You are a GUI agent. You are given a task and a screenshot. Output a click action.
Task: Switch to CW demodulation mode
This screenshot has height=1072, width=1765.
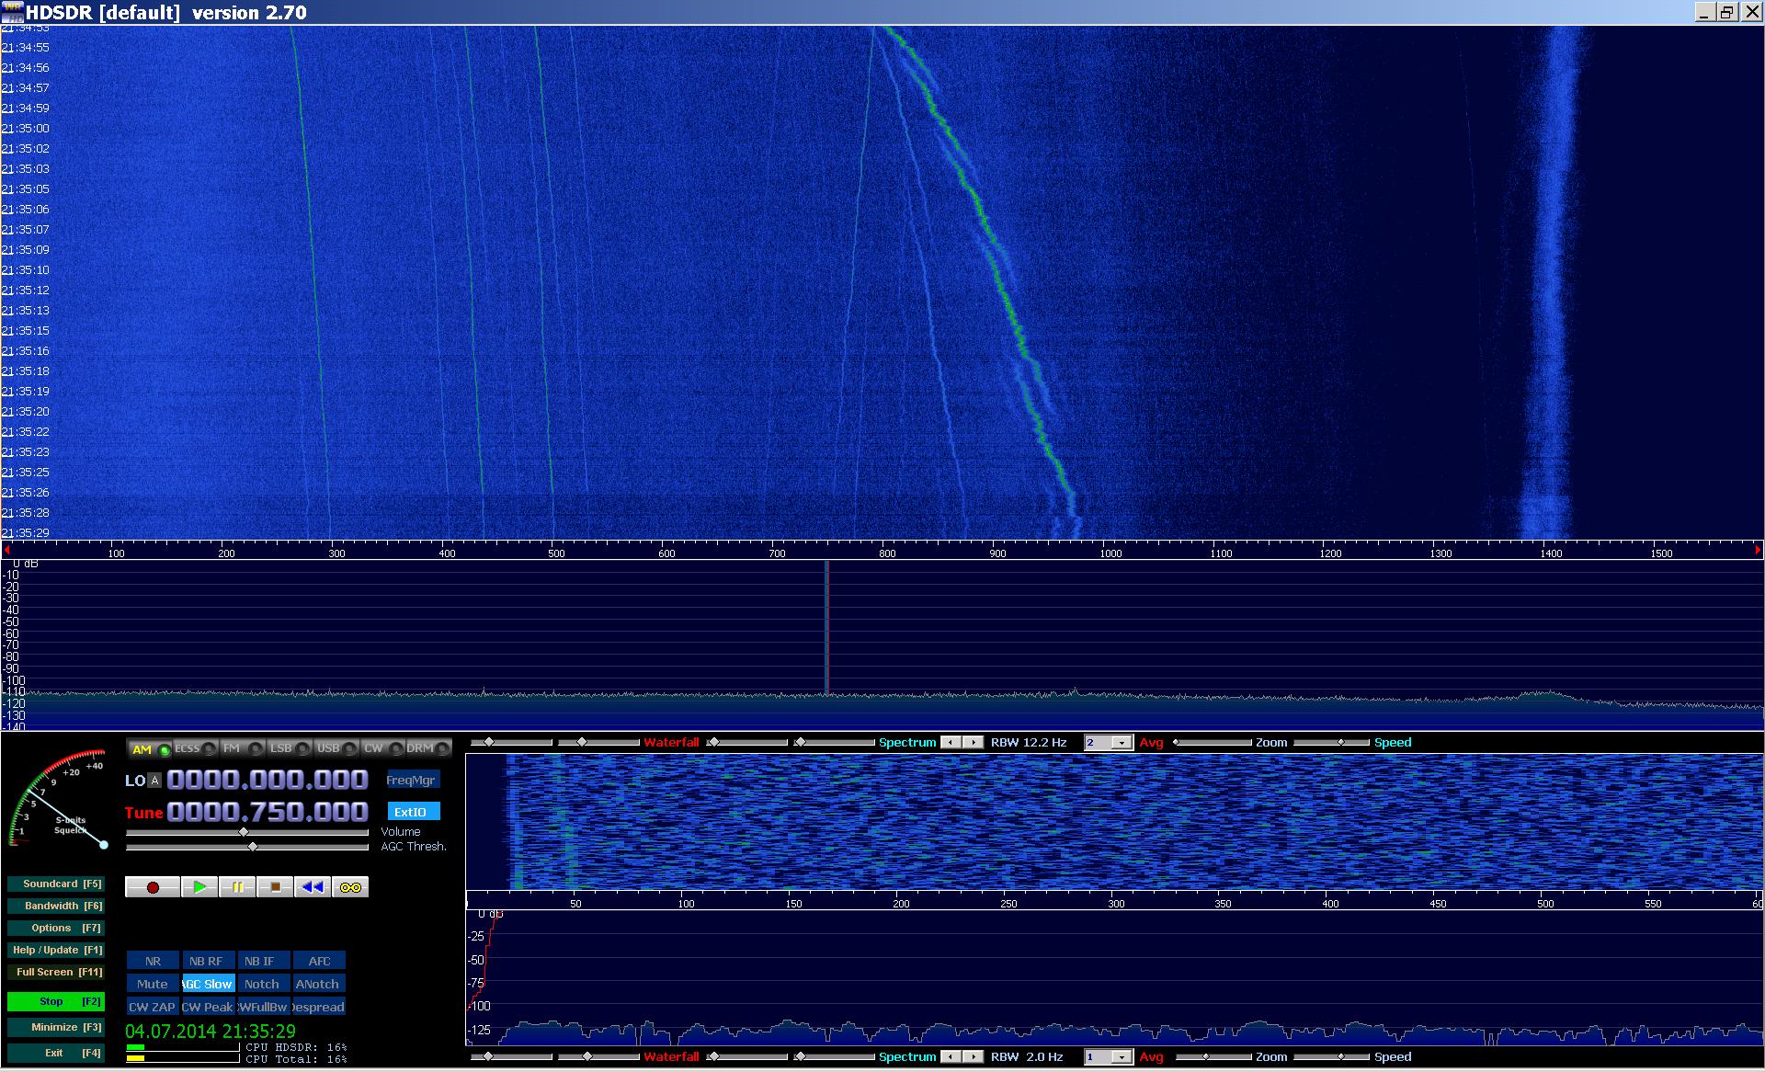point(382,749)
